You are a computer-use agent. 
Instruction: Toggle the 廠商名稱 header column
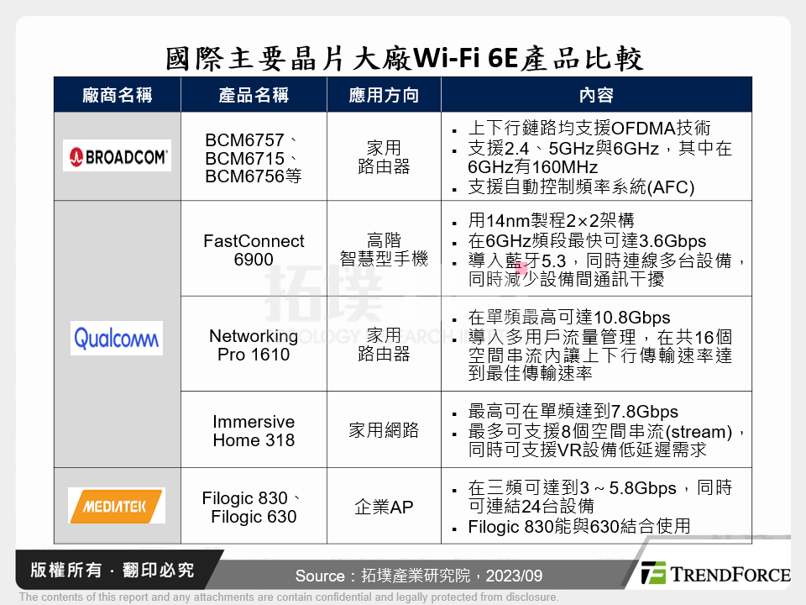117,94
